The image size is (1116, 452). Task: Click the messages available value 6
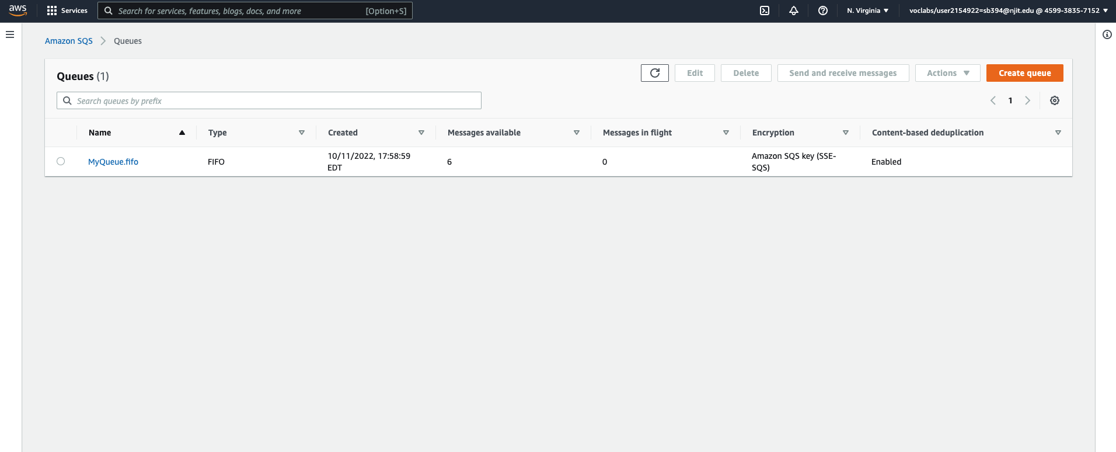click(x=449, y=162)
